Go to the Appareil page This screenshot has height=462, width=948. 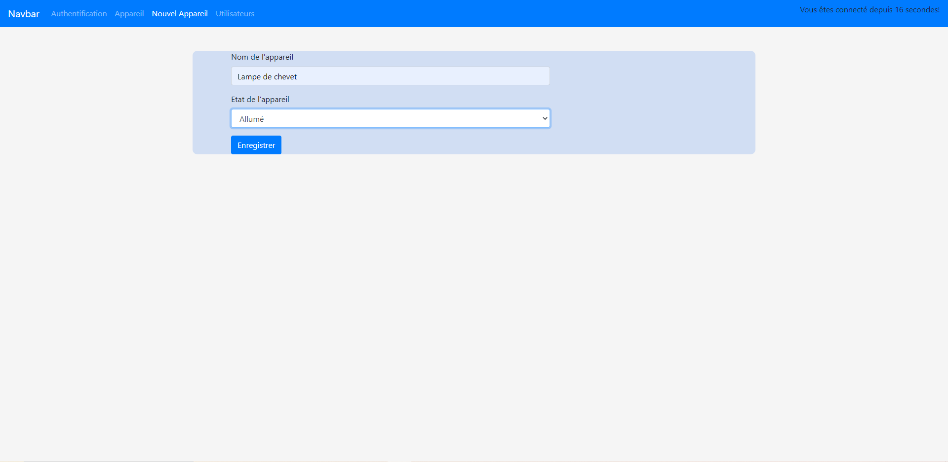[129, 14]
